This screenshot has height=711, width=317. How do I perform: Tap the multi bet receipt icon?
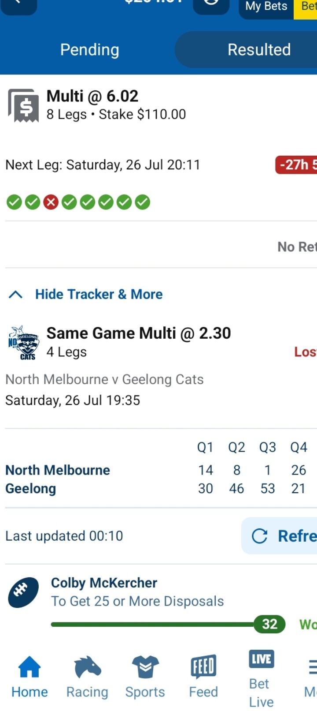pyautogui.click(x=24, y=105)
